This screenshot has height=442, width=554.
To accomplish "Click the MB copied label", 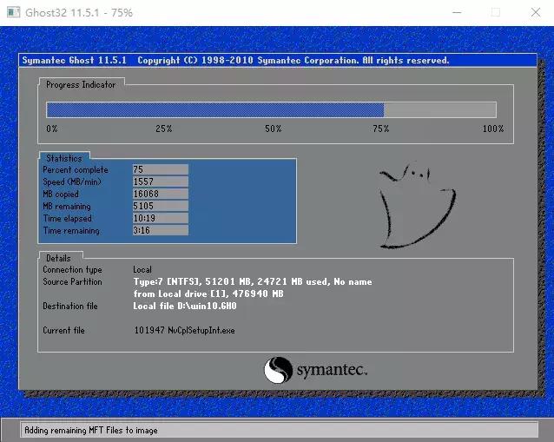I will click(61, 194).
